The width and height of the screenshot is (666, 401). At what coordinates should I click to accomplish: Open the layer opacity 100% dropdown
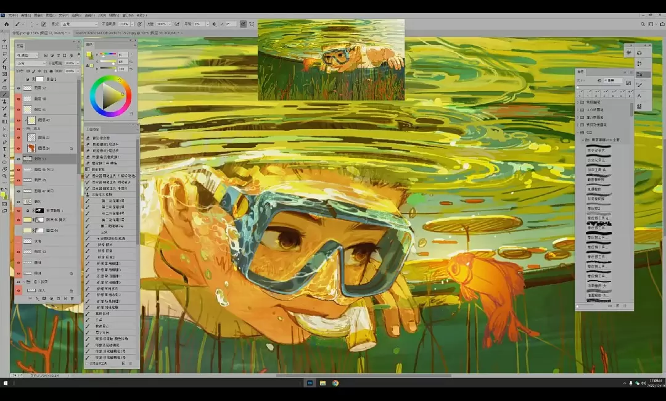(x=71, y=63)
